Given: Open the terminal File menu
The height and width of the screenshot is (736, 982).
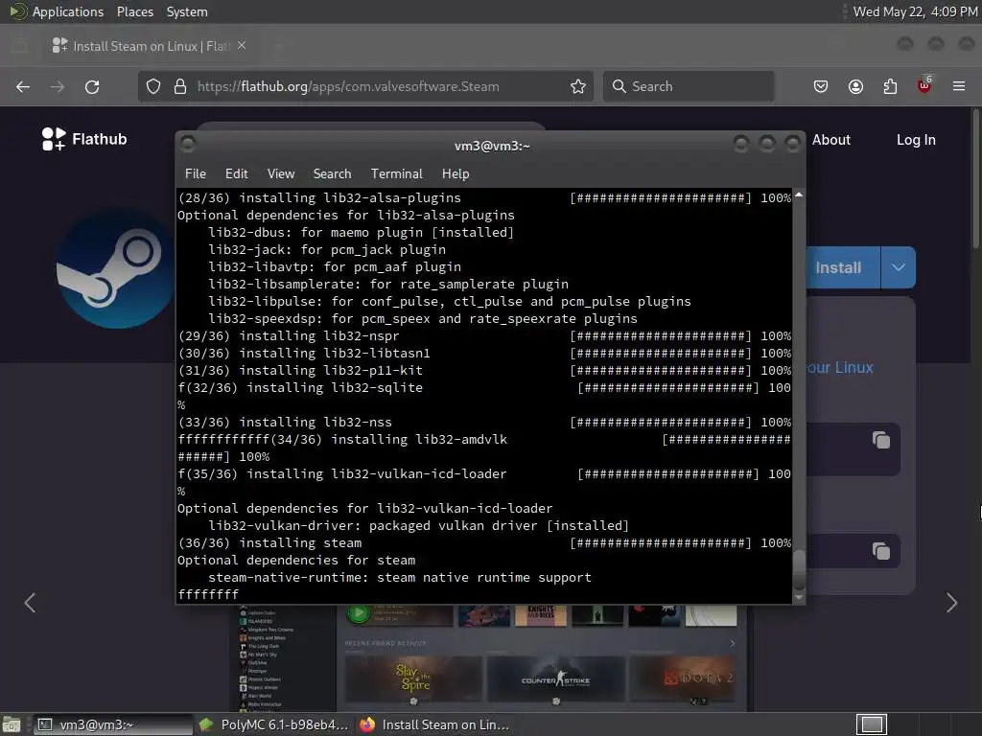Looking at the screenshot, I should [196, 173].
